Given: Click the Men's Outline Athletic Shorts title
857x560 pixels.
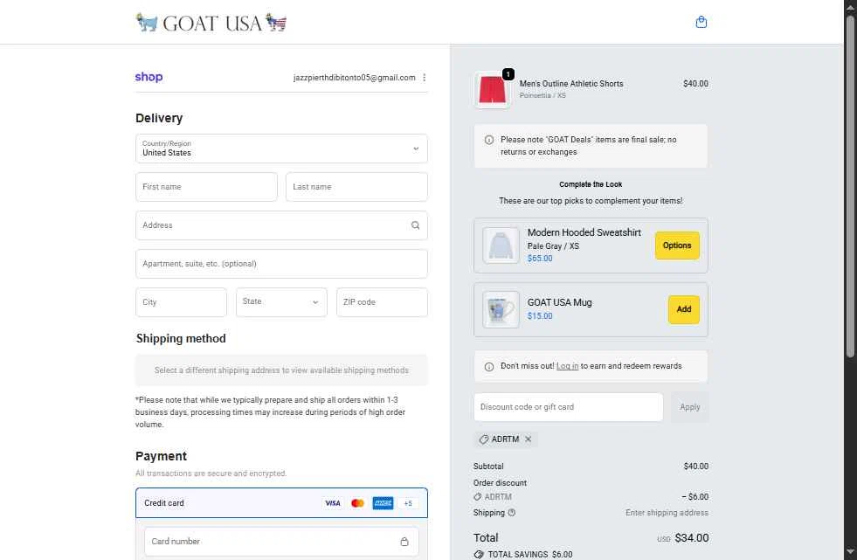Looking at the screenshot, I should point(571,84).
